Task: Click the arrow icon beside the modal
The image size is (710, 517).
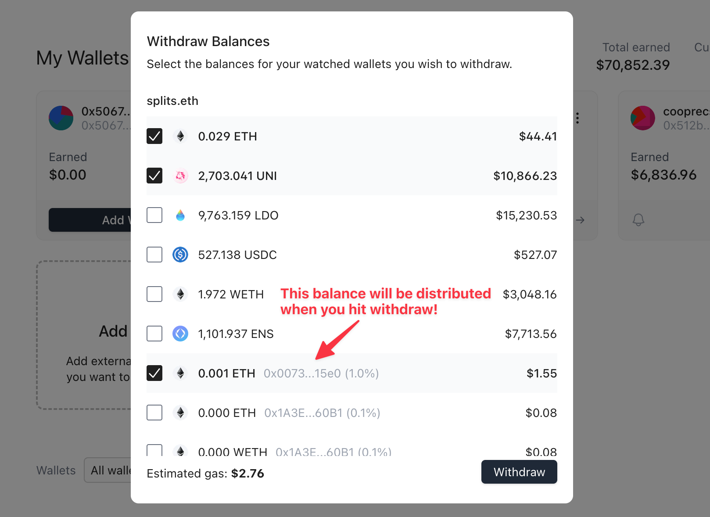Action: coord(580,220)
